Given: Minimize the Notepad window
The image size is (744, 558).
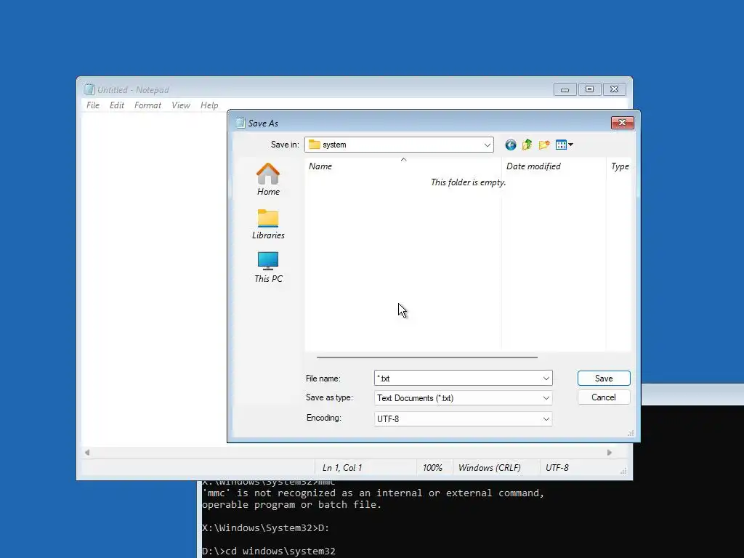Looking at the screenshot, I should [x=565, y=89].
